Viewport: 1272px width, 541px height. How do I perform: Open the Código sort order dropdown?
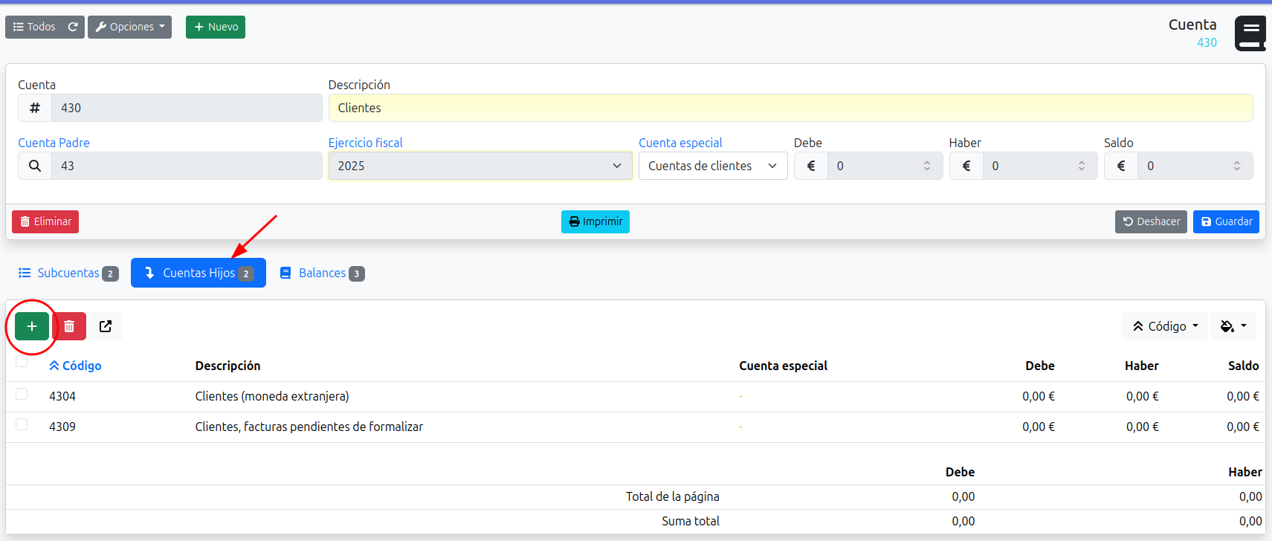click(x=1164, y=326)
